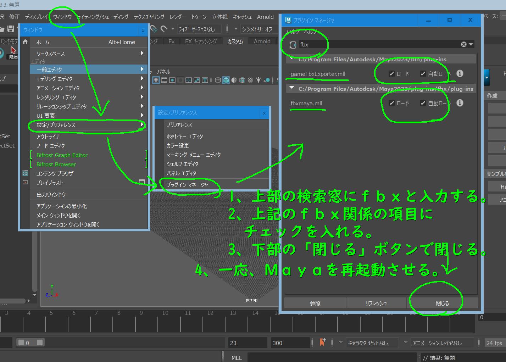Screen dimensions: 506x362
Task: Click the Home icon in the Window menu
Action: (25, 42)
